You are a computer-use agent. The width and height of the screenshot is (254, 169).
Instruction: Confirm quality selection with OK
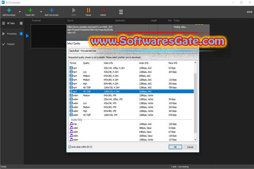pyautogui.click(x=175, y=147)
